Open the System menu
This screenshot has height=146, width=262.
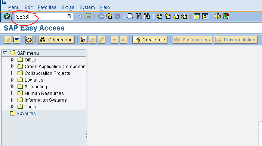pyautogui.click(x=87, y=7)
